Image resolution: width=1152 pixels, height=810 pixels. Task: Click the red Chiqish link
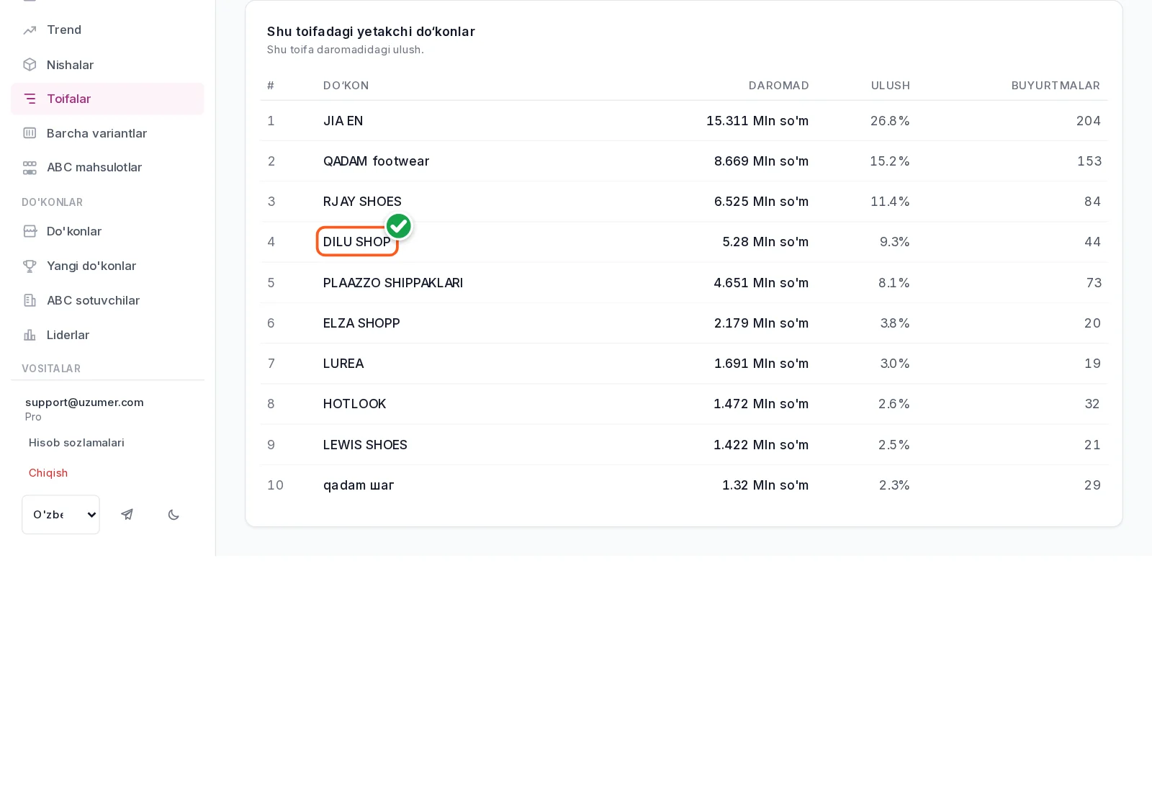[x=48, y=473]
